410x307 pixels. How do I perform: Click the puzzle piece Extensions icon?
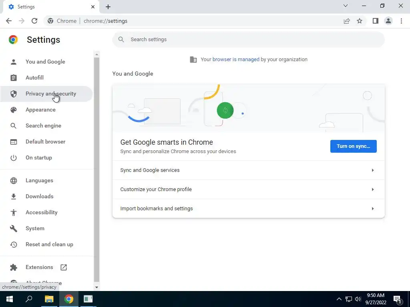13,267
